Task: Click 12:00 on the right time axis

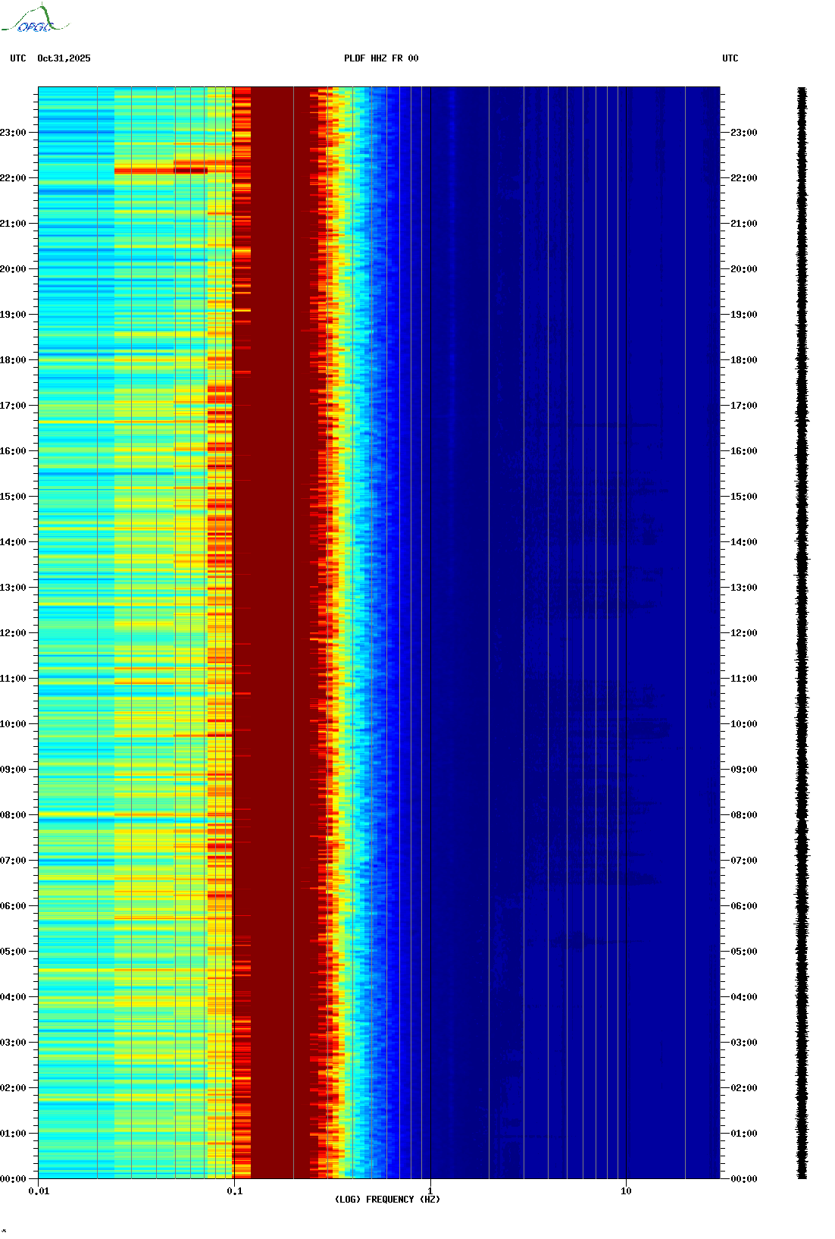Action: [x=744, y=633]
